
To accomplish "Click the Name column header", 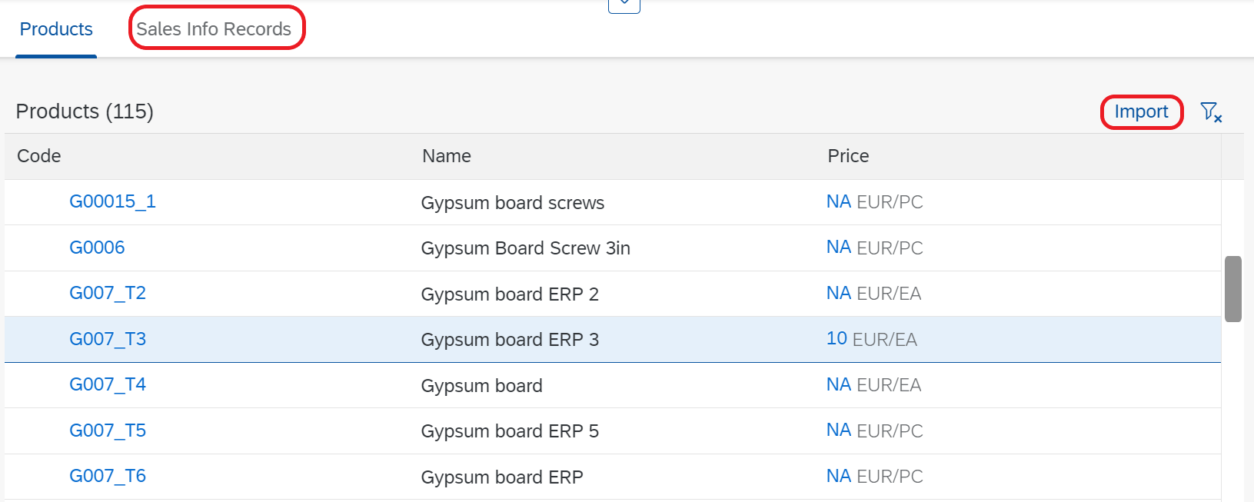I will click(x=446, y=156).
